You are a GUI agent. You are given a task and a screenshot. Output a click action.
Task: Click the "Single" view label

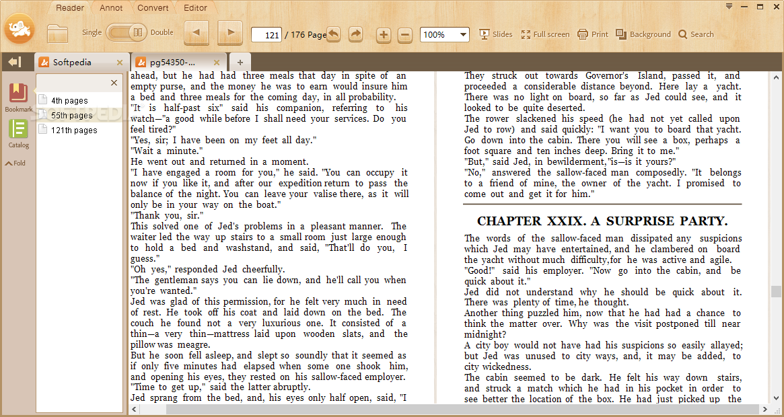(92, 32)
